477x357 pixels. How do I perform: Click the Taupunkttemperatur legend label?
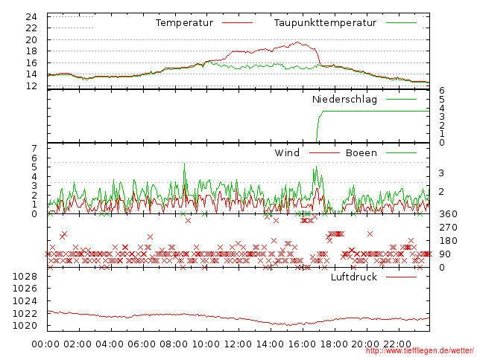(325, 23)
